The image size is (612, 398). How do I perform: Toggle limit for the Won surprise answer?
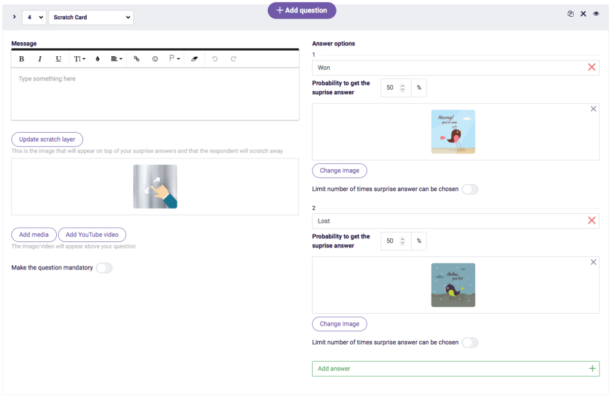click(x=470, y=188)
